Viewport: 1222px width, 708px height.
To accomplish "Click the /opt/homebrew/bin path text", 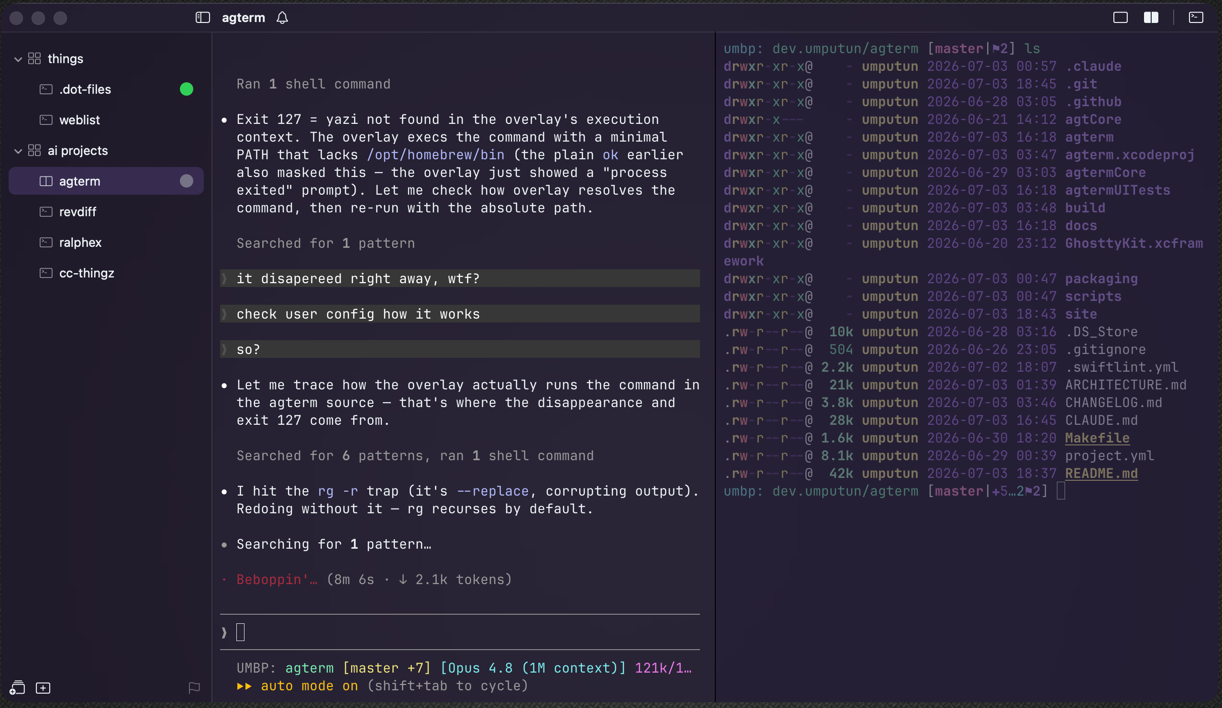I will 435,155.
